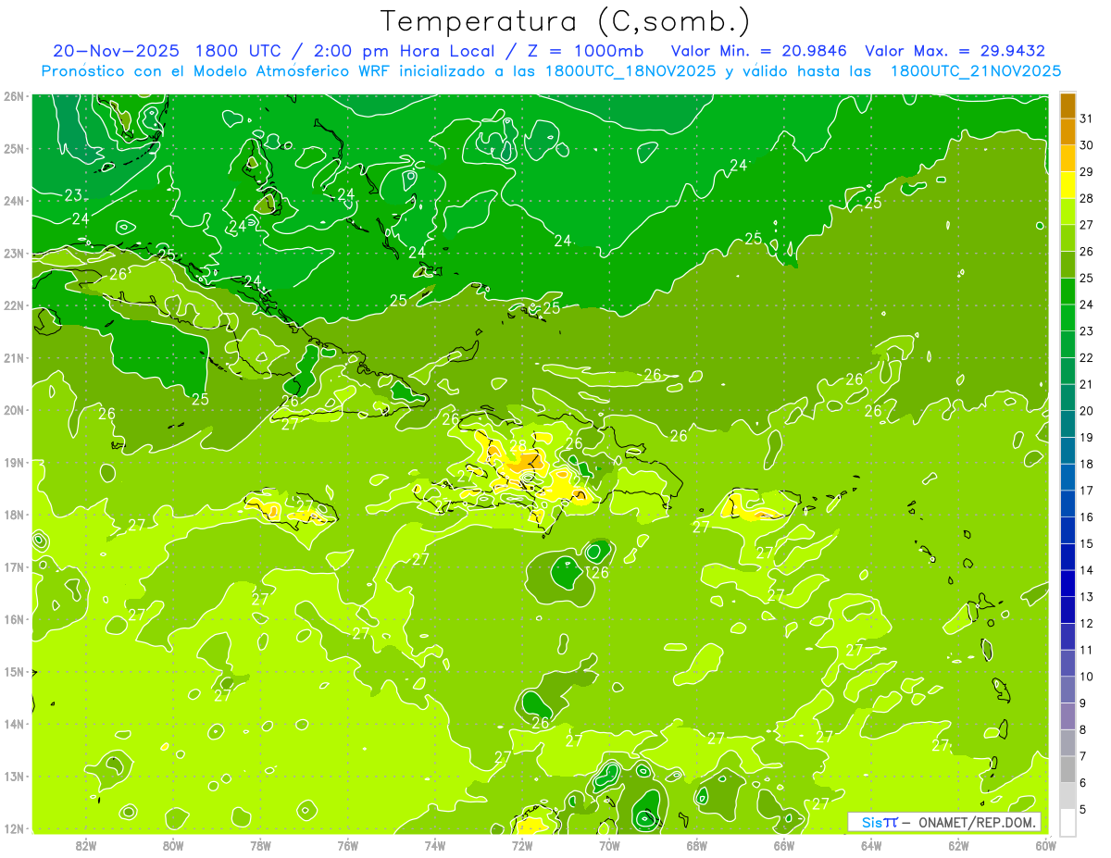Click the 17N latitude axis label

click(14, 566)
